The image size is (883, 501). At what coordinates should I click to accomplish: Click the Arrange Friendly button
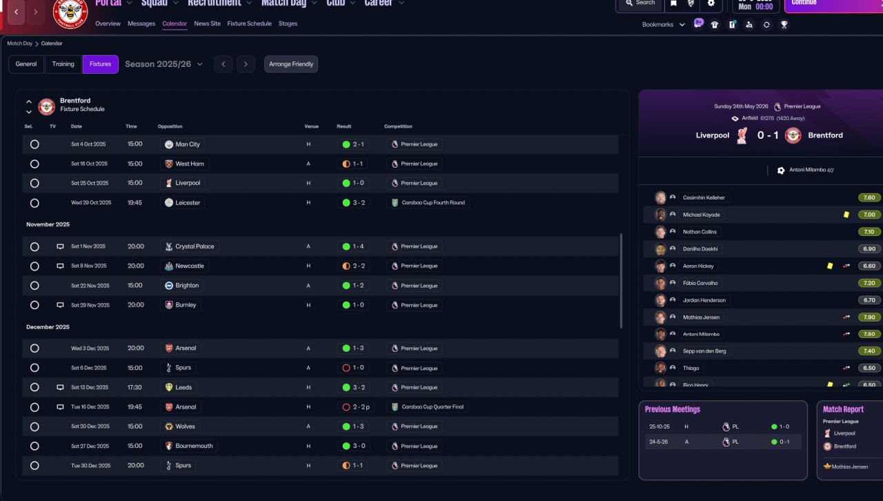tap(291, 64)
